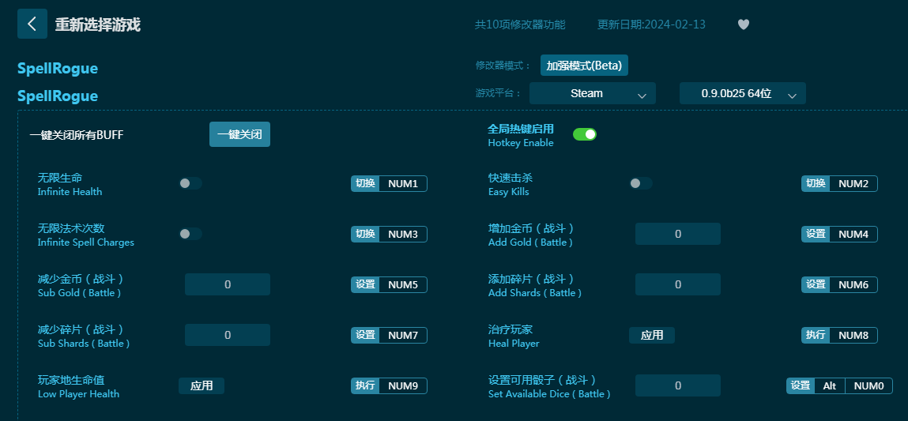
Task: Toggle the global Hotkey Enable switch
Action: [x=584, y=134]
